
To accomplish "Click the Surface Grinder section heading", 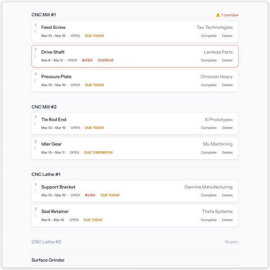I will pos(48,260).
